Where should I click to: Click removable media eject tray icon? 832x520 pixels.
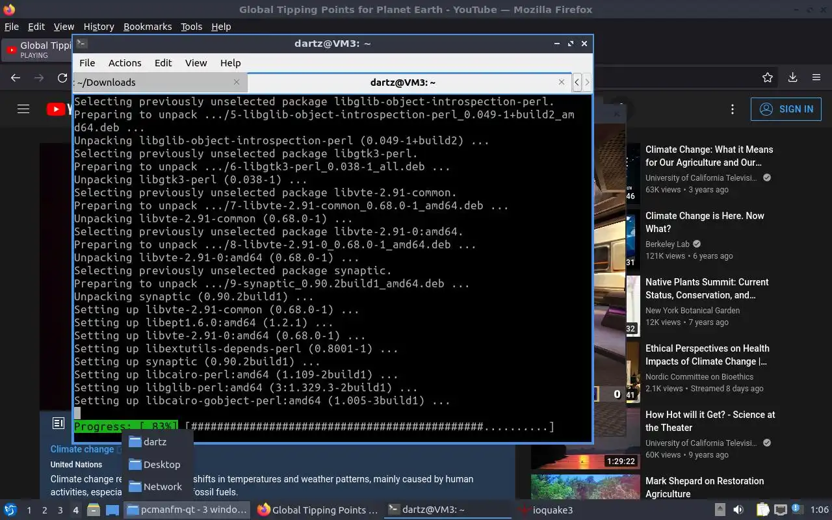(x=720, y=510)
